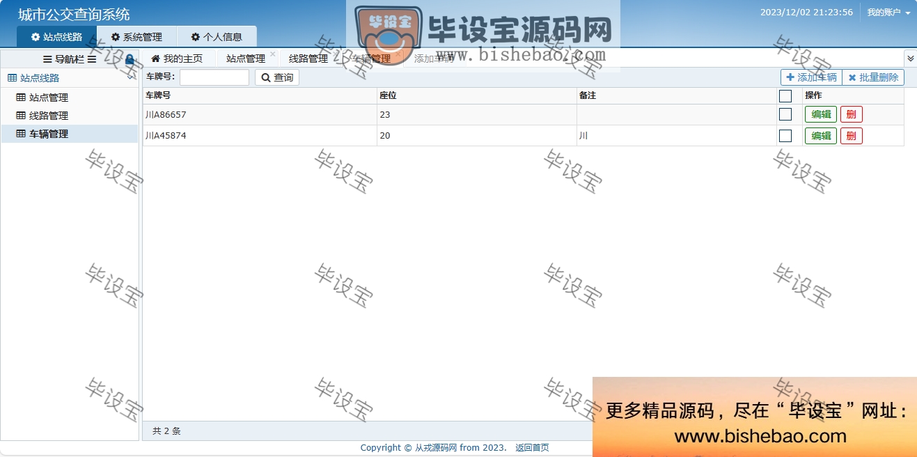Click the cell showing 川A45874
The image size is (917, 457).
[260, 136]
